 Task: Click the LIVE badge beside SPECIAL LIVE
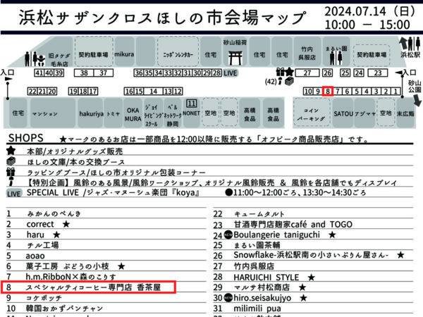(14, 193)
